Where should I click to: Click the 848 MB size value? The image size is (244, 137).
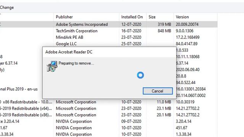coord(164,31)
